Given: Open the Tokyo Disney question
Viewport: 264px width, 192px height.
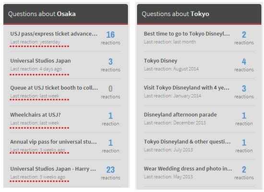Looking at the screenshot, I should coord(160,61).
